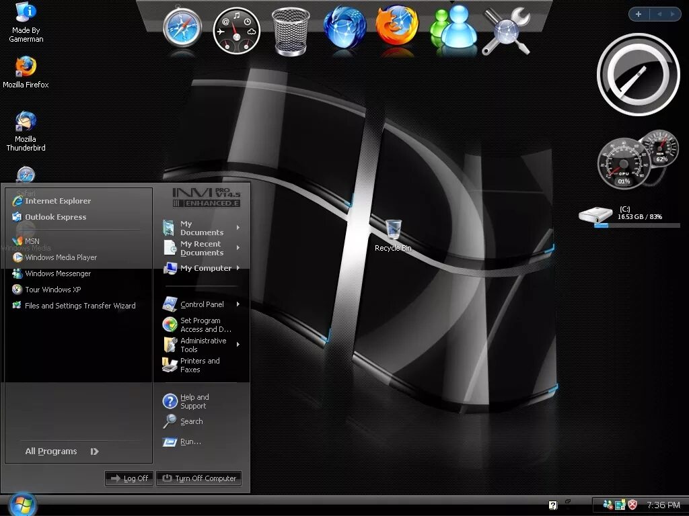Click the Windows Messenger tray icon
Viewport: 689px width, 516px height.
(608, 505)
